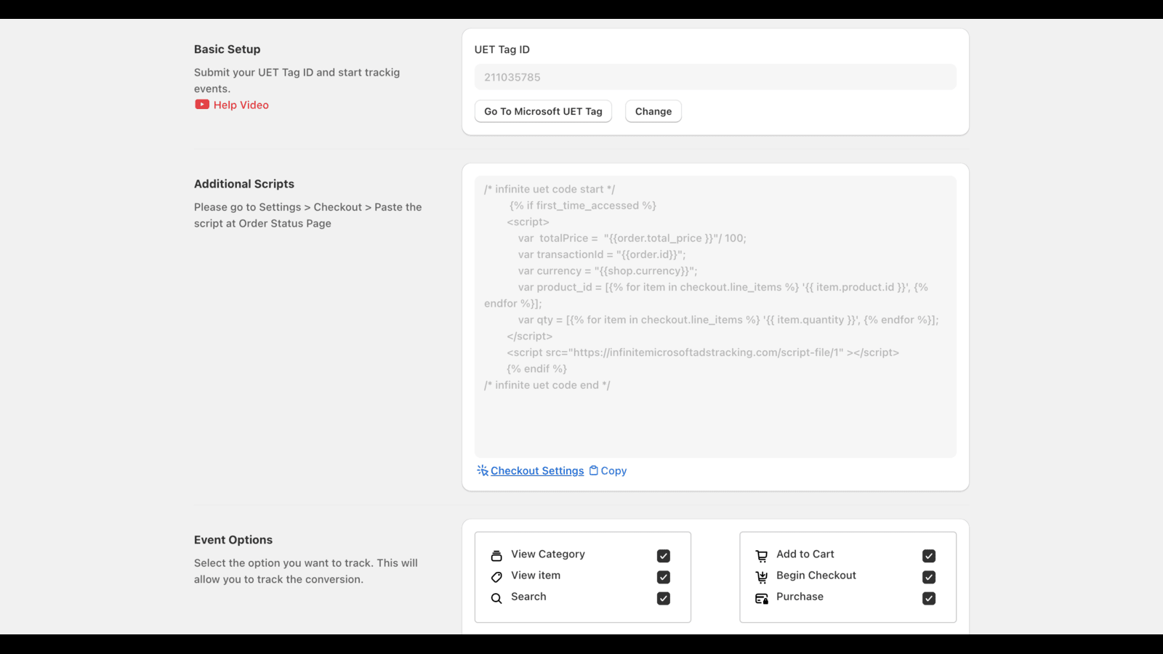The image size is (1163, 654).
Task: Disable the Purchase event checkbox
Action: tap(929, 598)
